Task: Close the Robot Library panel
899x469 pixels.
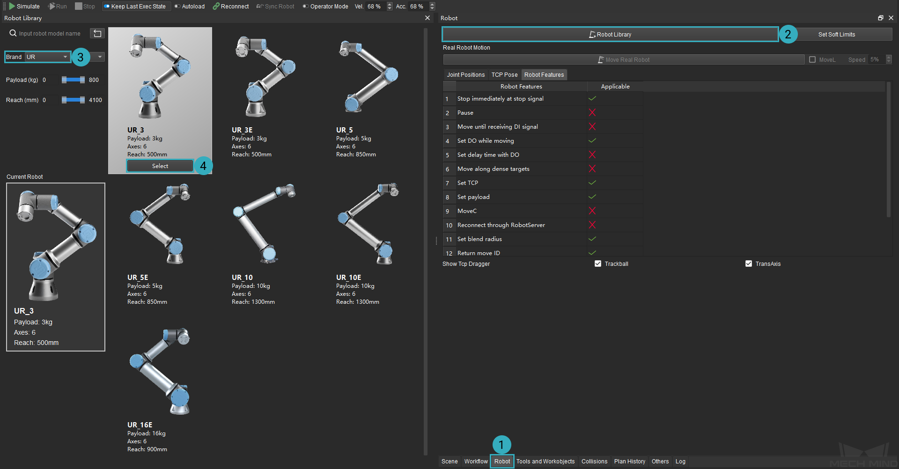Action: tap(427, 18)
